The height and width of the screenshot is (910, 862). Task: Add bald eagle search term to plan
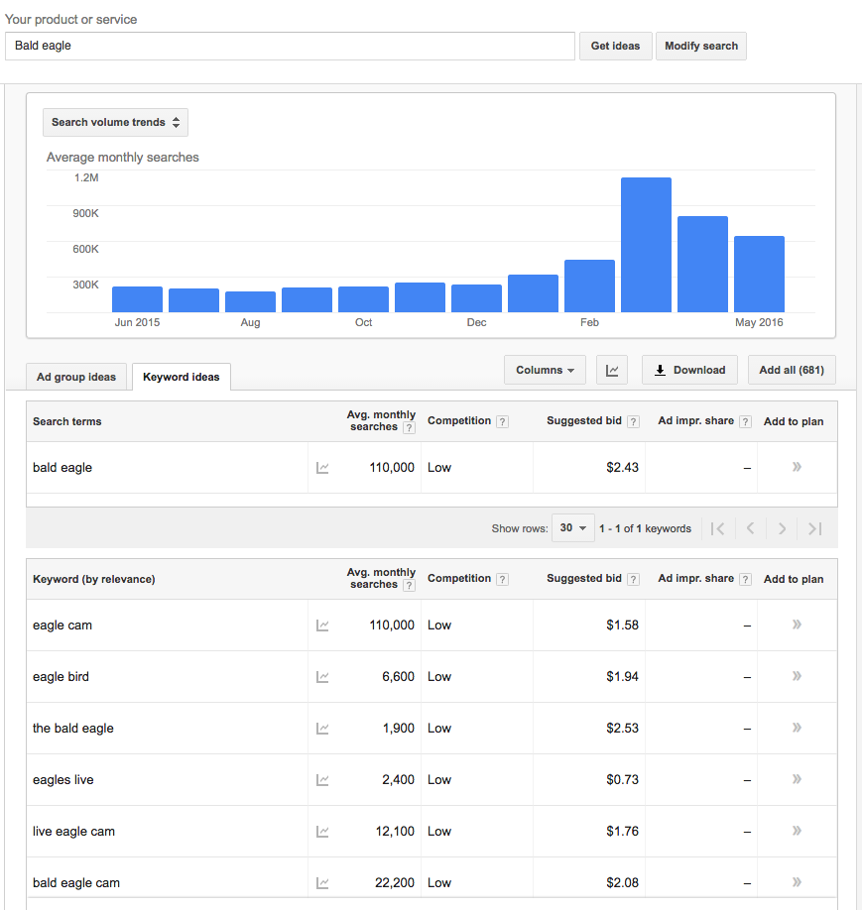pyautogui.click(x=797, y=467)
